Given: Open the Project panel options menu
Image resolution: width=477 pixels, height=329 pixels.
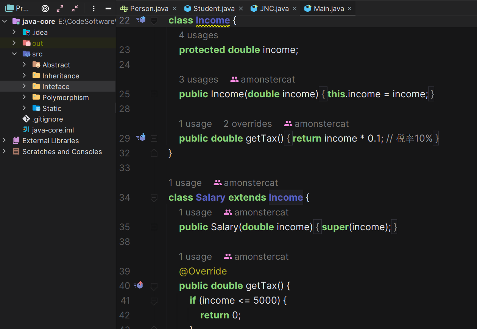Looking at the screenshot, I should (94, 8).
